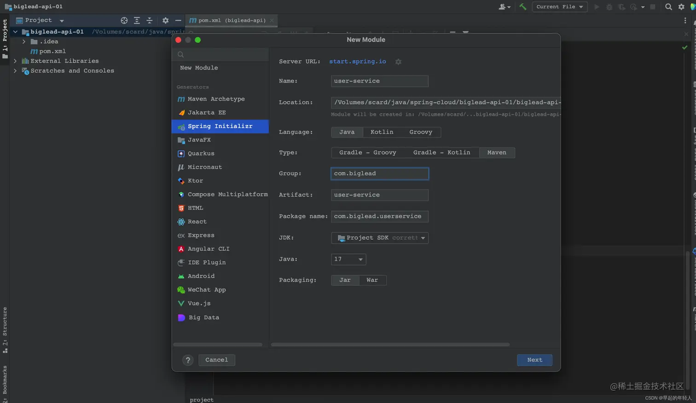This screenshot has width=696, height=403.
Task: Open dialog help question mark button
Action: [188, 360]
